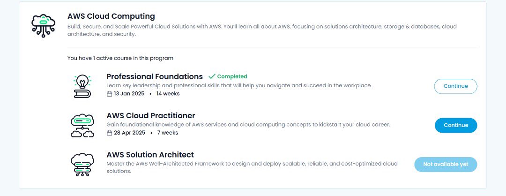Screen dimensions: 506x196
Task: Select the AWS Cloud Computing program heading
Action: pyautogui.click(x=111, y=16)
